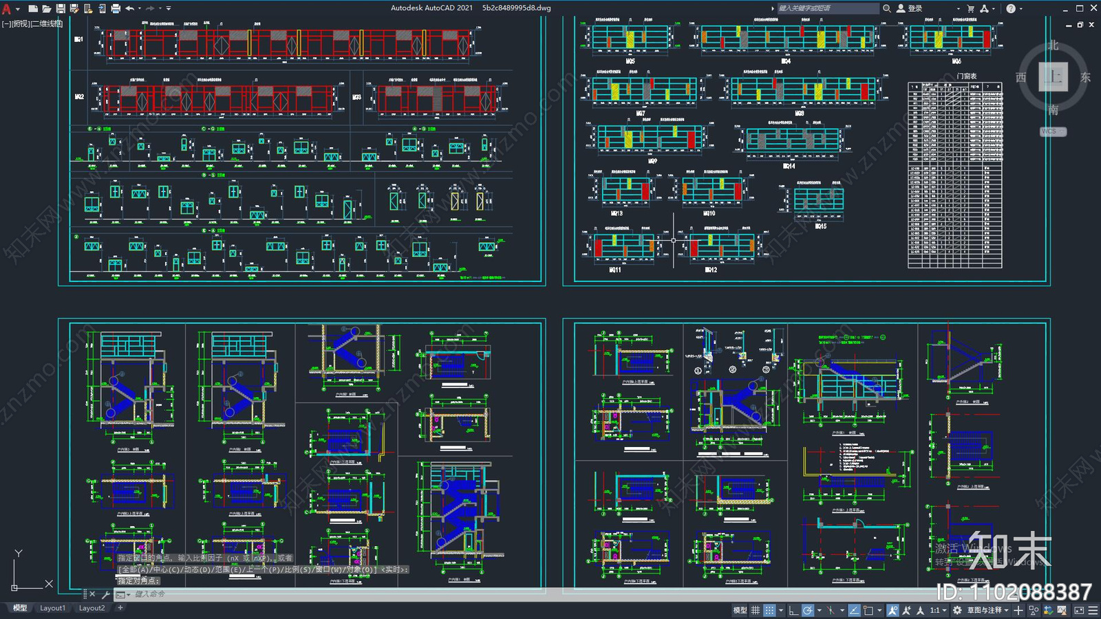Expand snap mode settings dropdown arrow
Screen dimensions: 1101x619
click(x=781, y=610)
